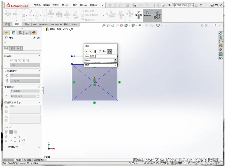Accept the value with the green checkmark in 修改 dialog
The image size is (225, 167).
pyautogui.click(x=86, y=52)
